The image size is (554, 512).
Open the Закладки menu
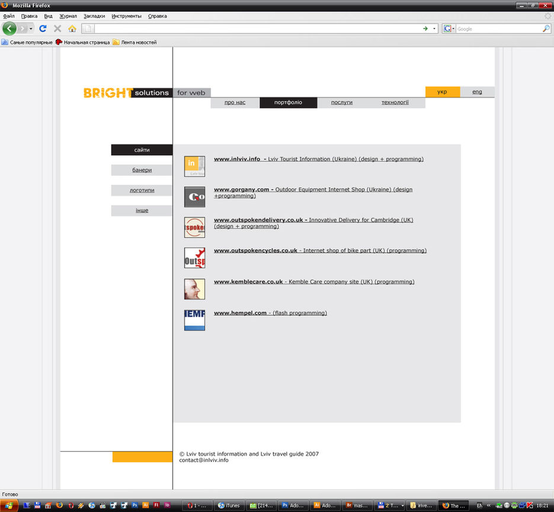point(94,16)
